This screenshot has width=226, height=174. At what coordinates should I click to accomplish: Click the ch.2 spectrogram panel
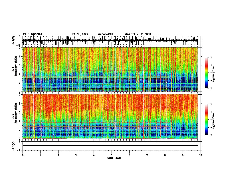110,117
